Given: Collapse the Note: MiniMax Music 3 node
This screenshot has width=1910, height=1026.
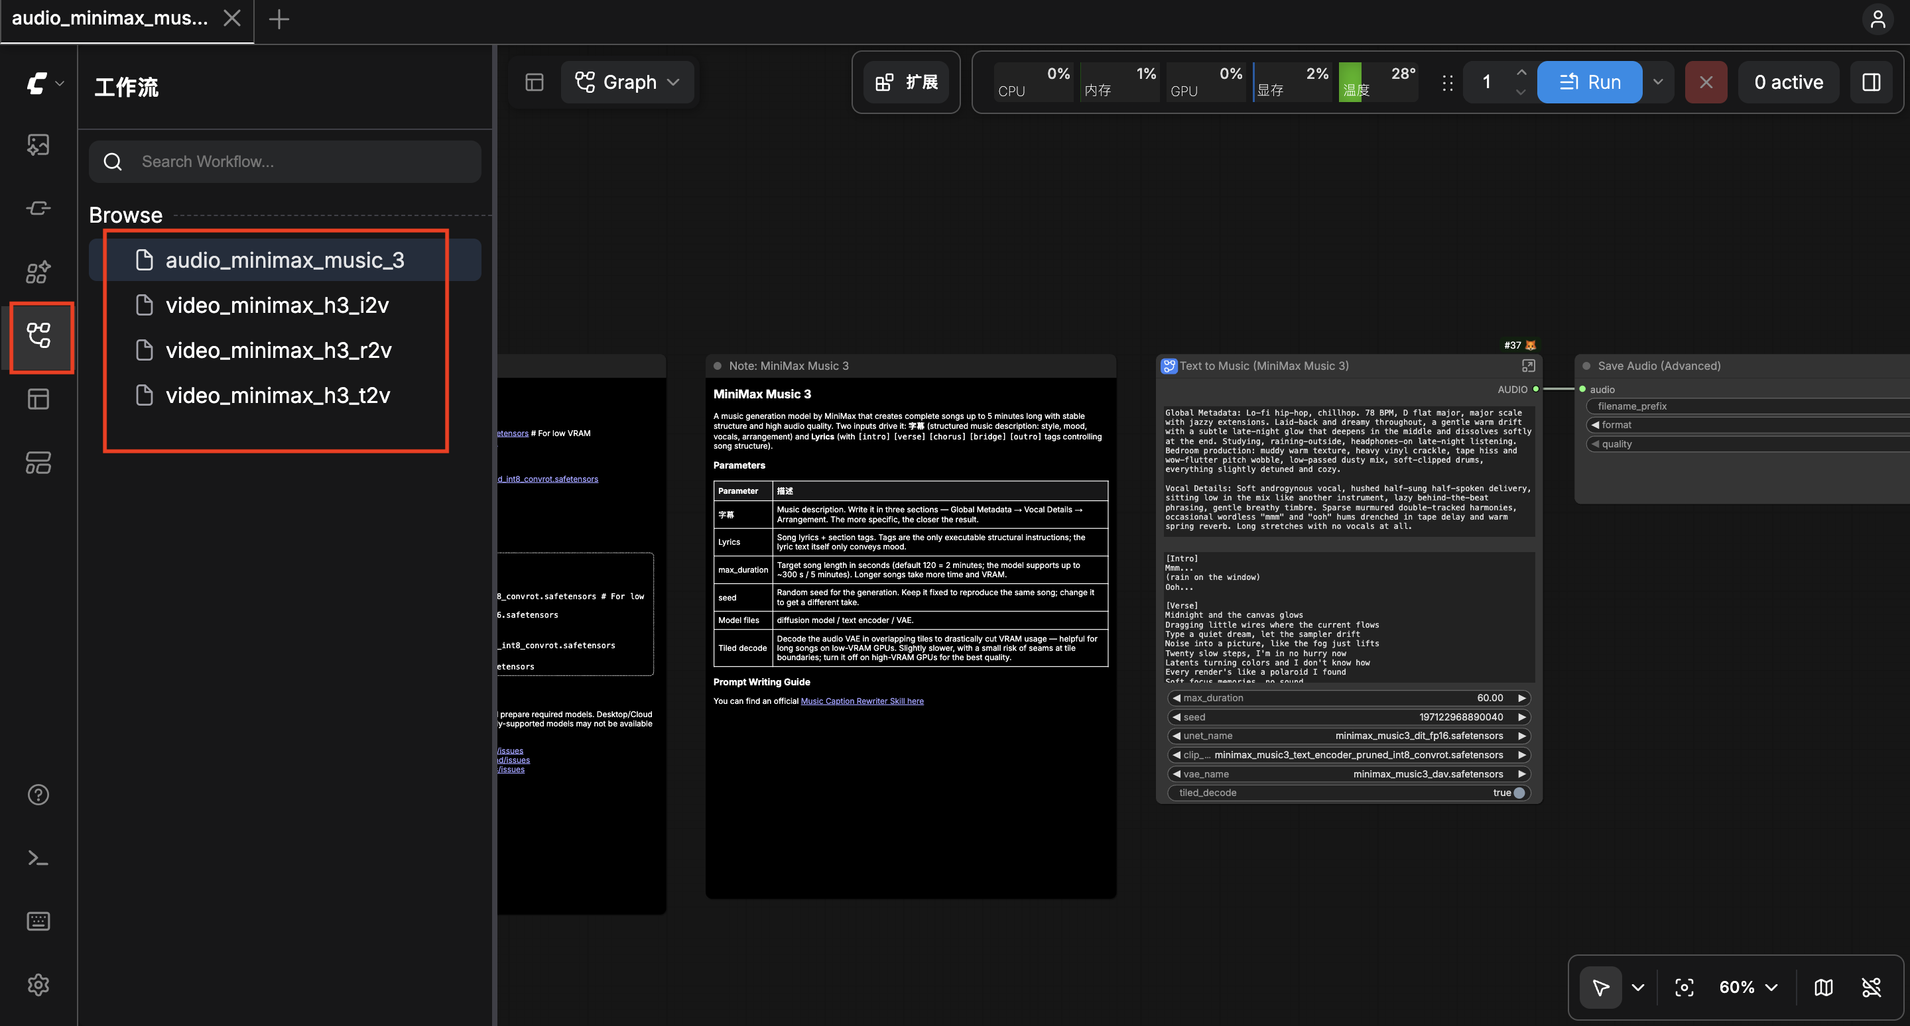Looking at the screenshot, I should (x=717, y=366).
